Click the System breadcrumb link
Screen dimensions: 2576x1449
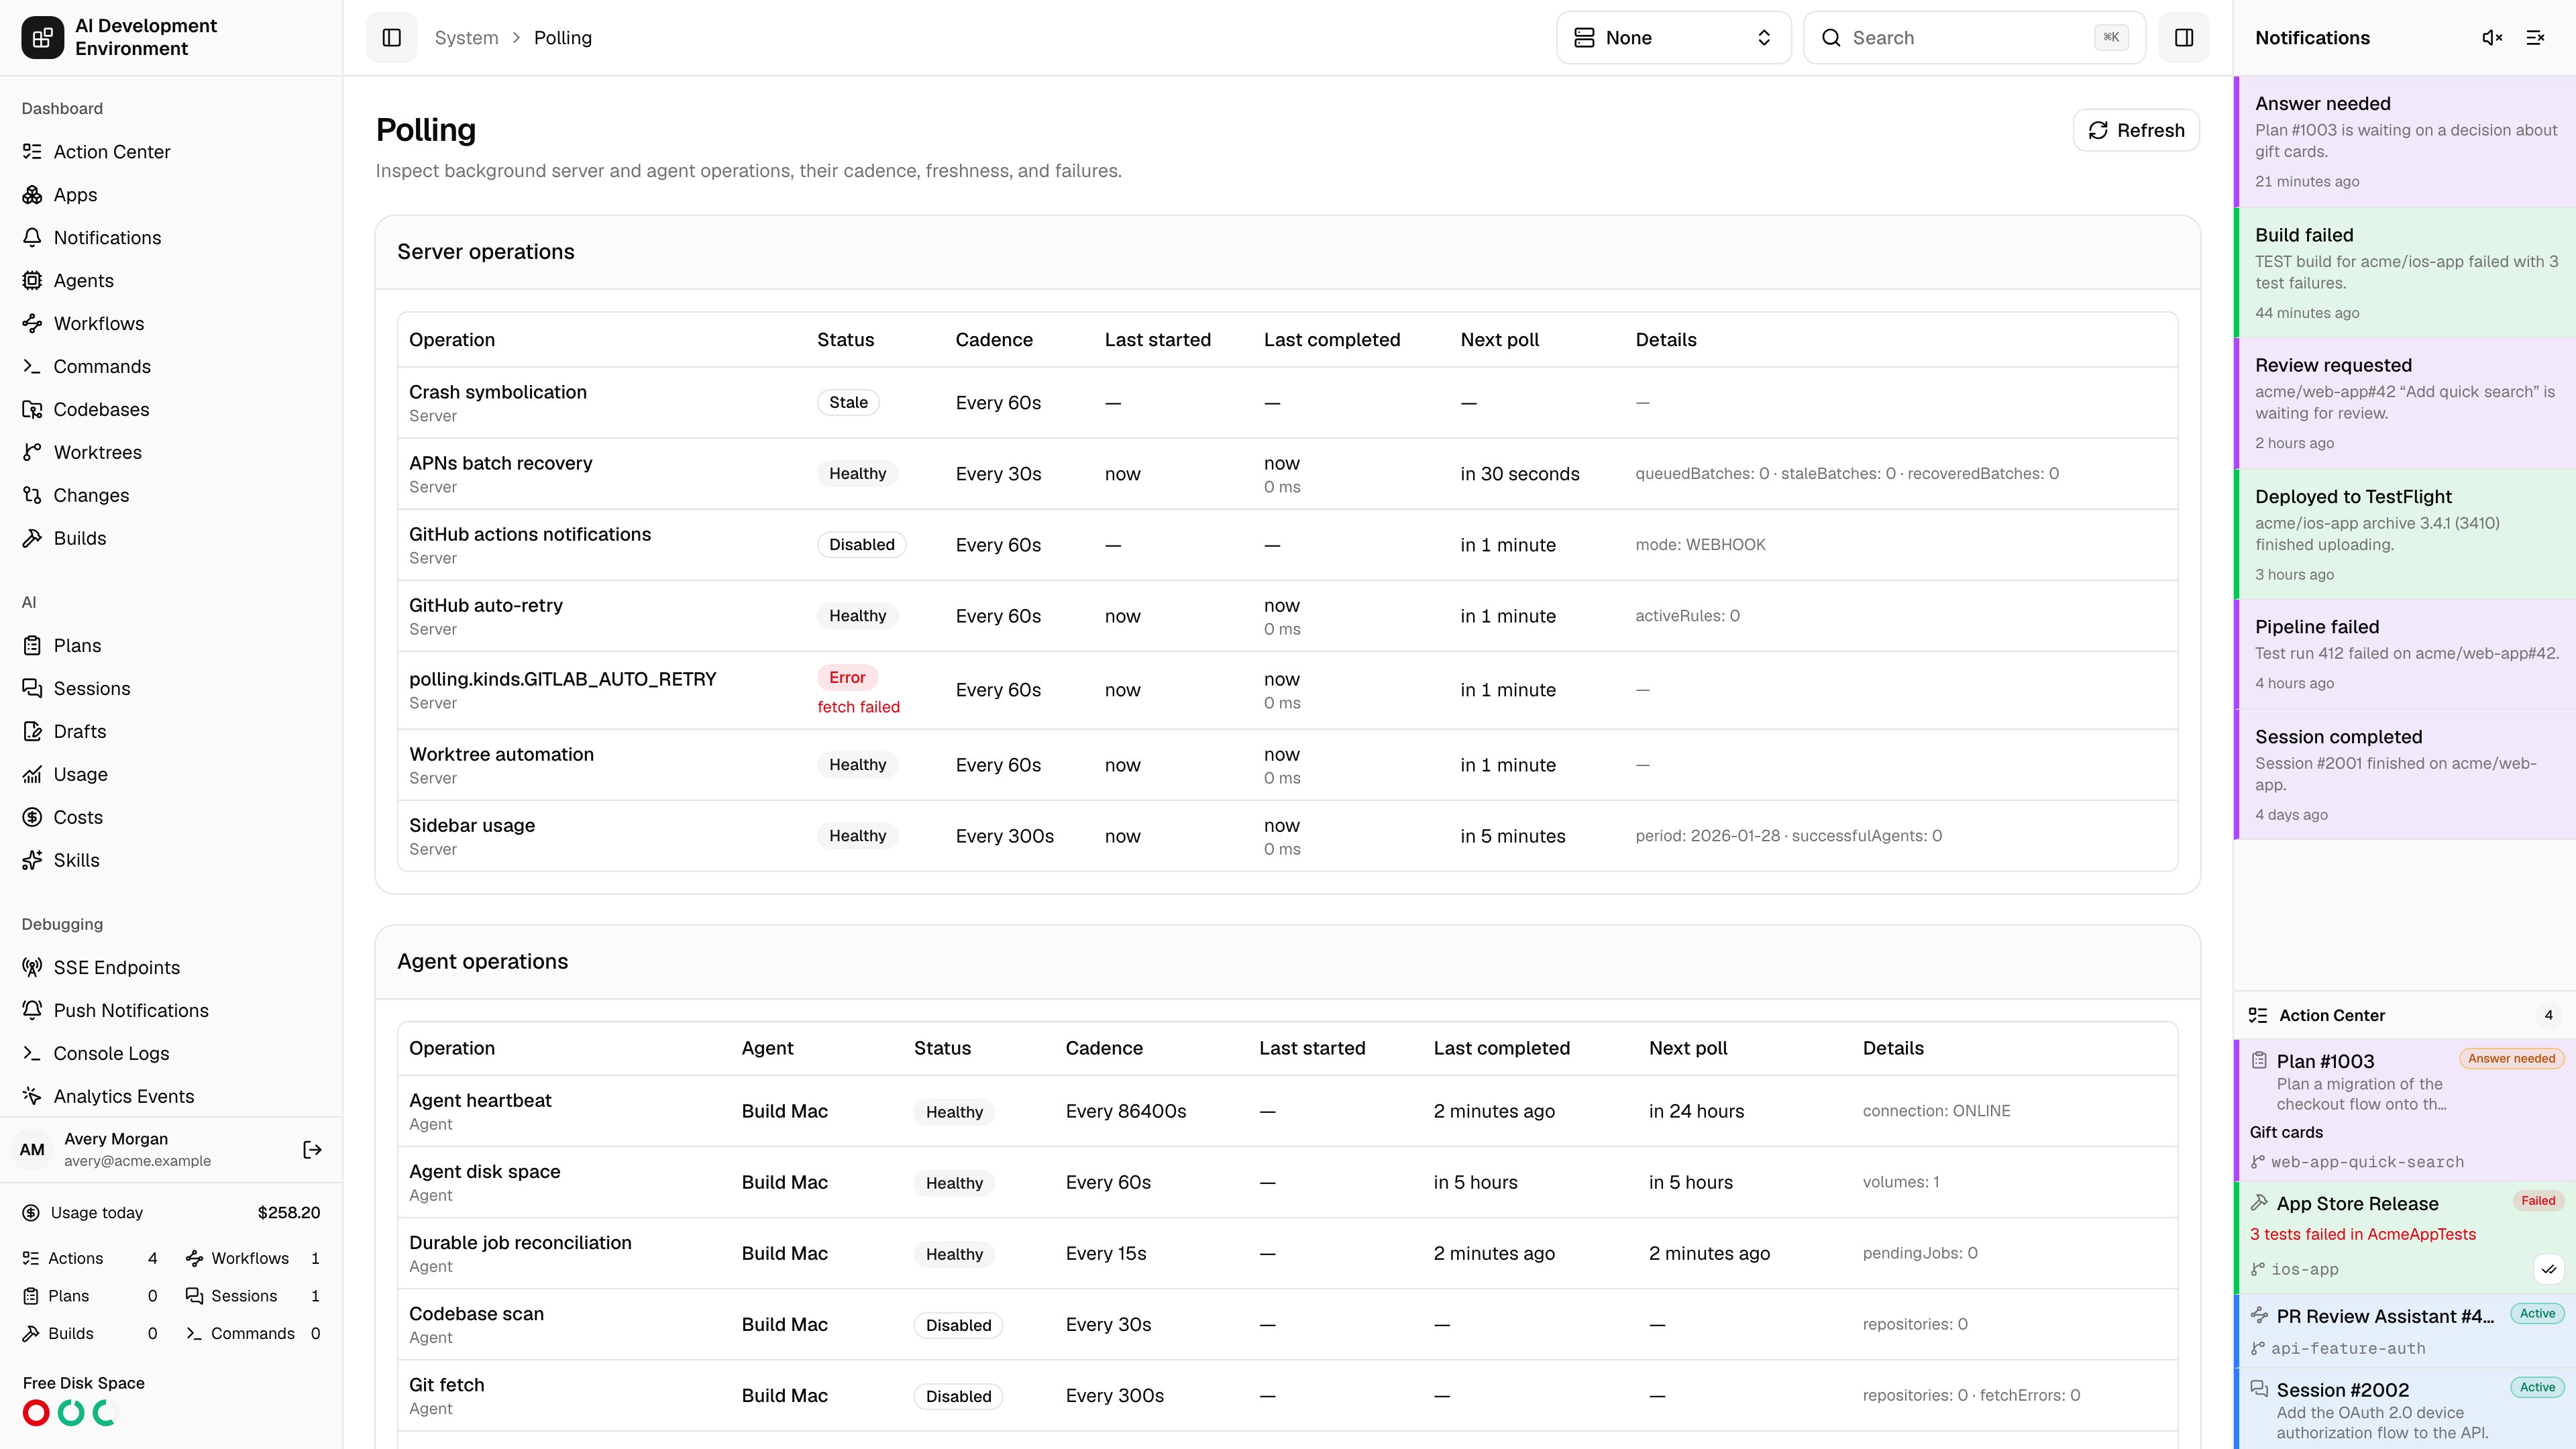click(466, 38)
